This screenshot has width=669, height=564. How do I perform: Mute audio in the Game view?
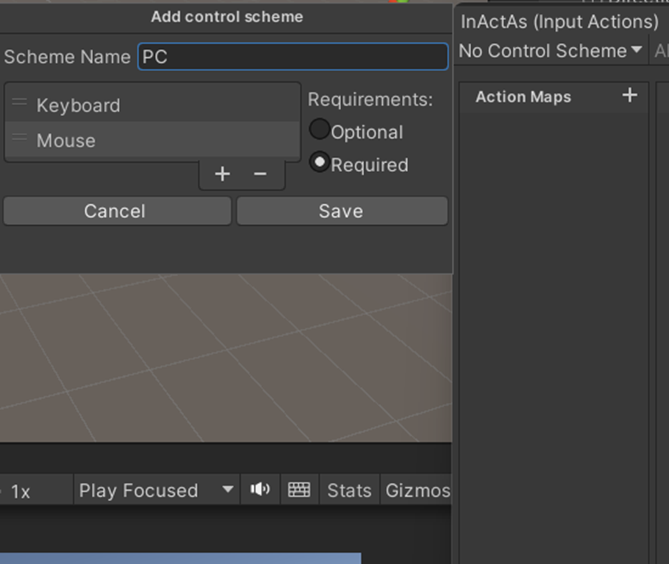tap(261, 489)
